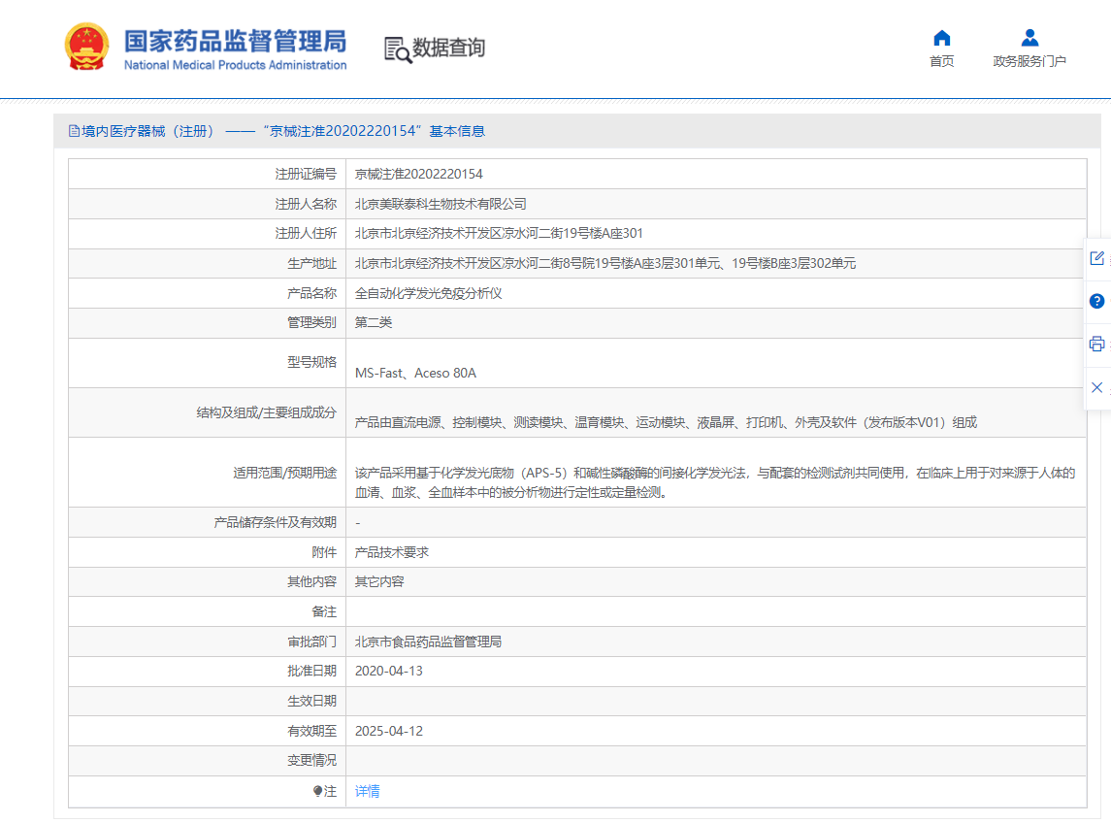Click approval date 2020-04-13
The height and width of the screenshot is (823, 1111).
tap(389, 672)
